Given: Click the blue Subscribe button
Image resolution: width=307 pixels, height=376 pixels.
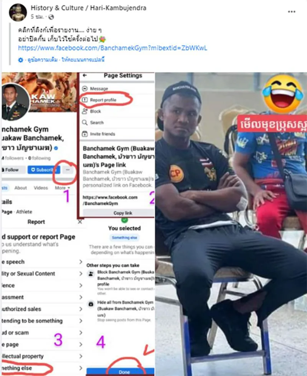Looking at the screenshot, I should point(43,170).
